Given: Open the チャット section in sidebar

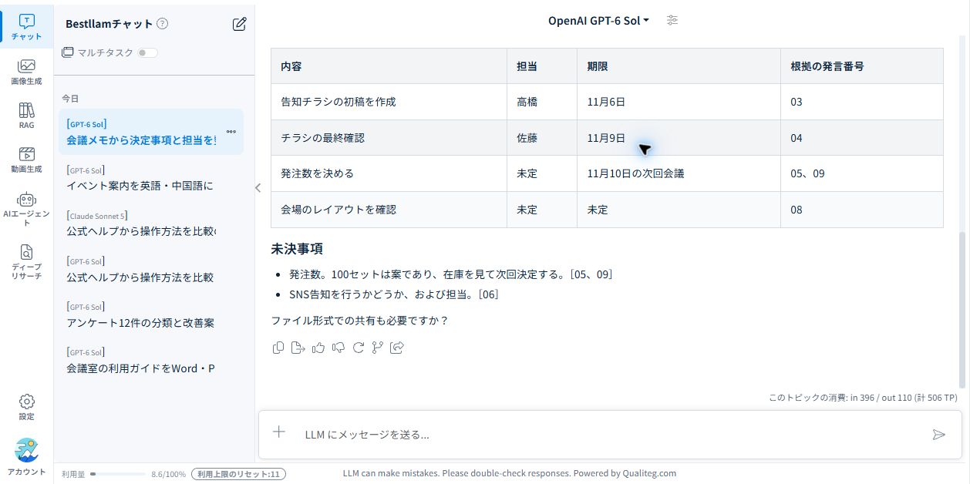Looking at the screenshot, I should pyautogui.click(x=27, y=27).
